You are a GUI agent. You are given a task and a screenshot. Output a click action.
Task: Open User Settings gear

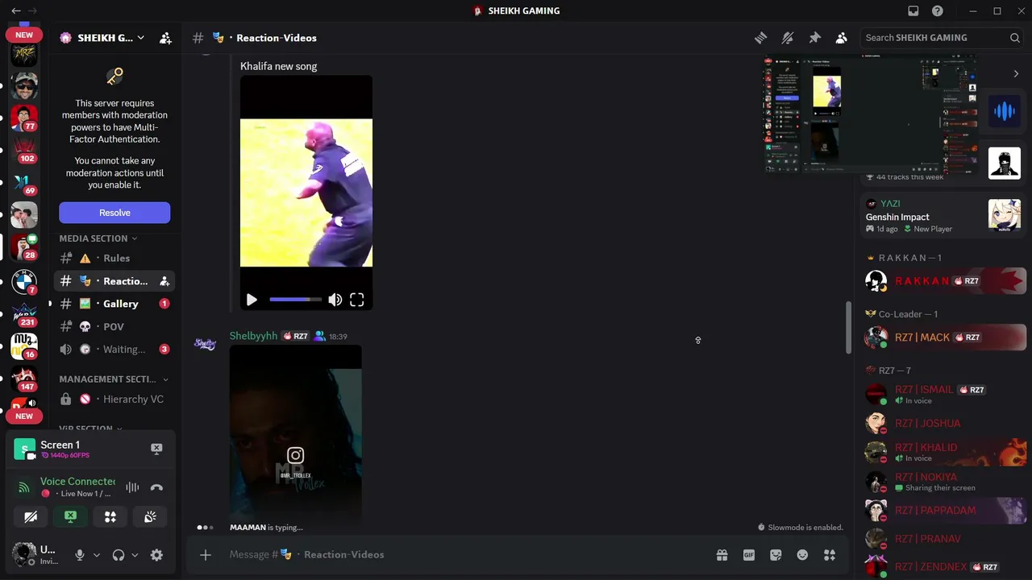click(156, 555)
